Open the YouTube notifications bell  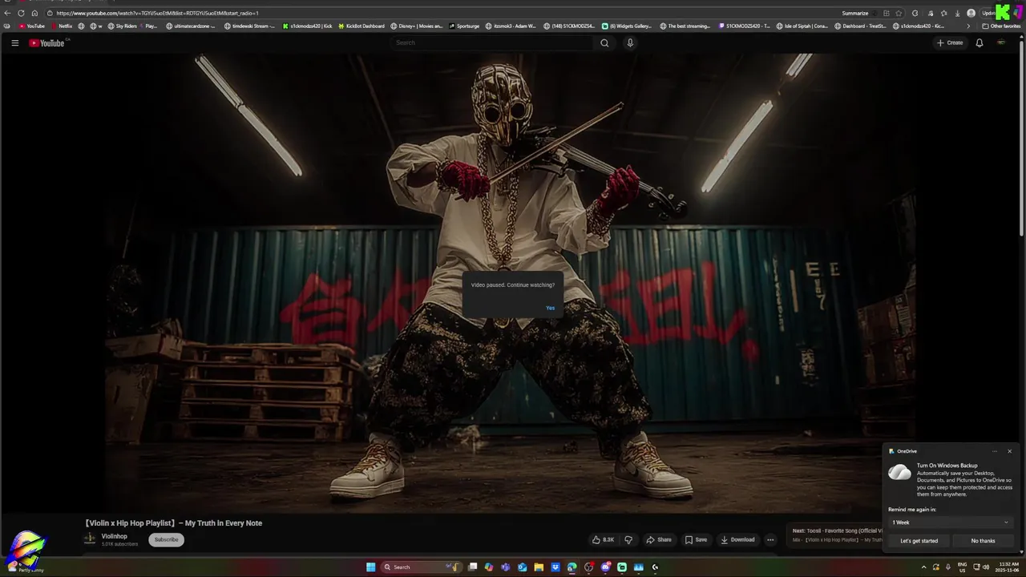(979, 42)
